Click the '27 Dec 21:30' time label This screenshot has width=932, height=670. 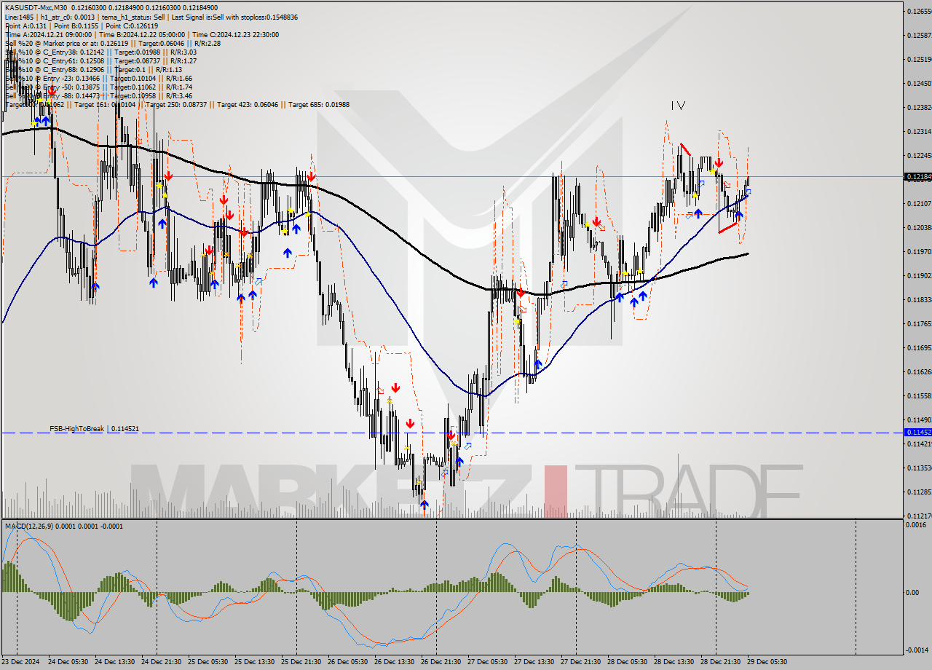pyautogui.click(x=580, y=662)
